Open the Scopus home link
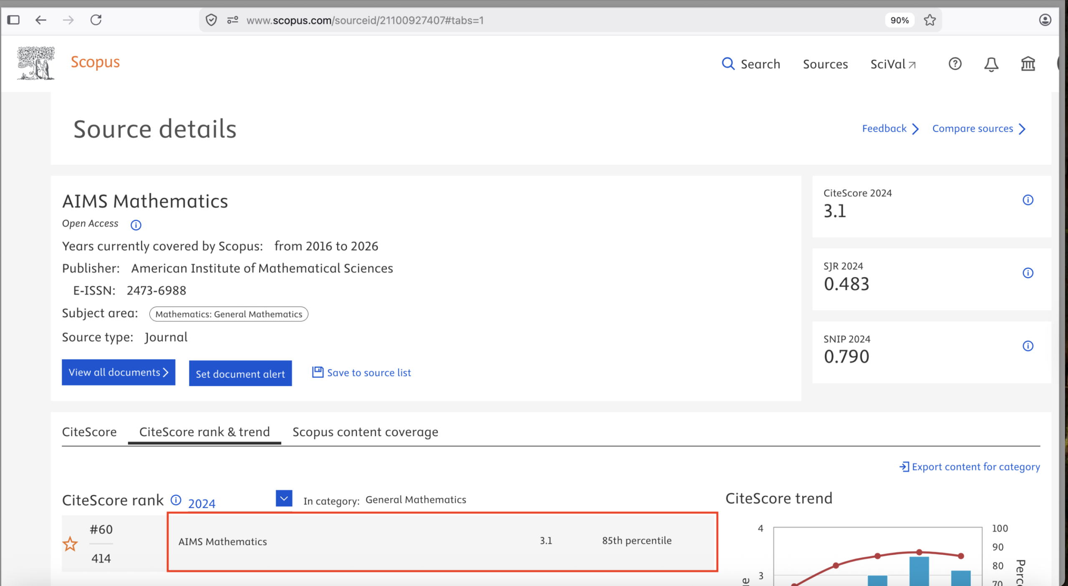Image resolution: width=1068 pixels, height=586 pixels. (x=95, y=62)
